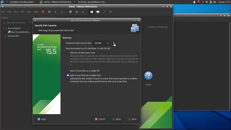The height and width of the screenshot is (130, 231).
Task: Click the library 'Type here to search' field
Action: (x=16, y=23)
